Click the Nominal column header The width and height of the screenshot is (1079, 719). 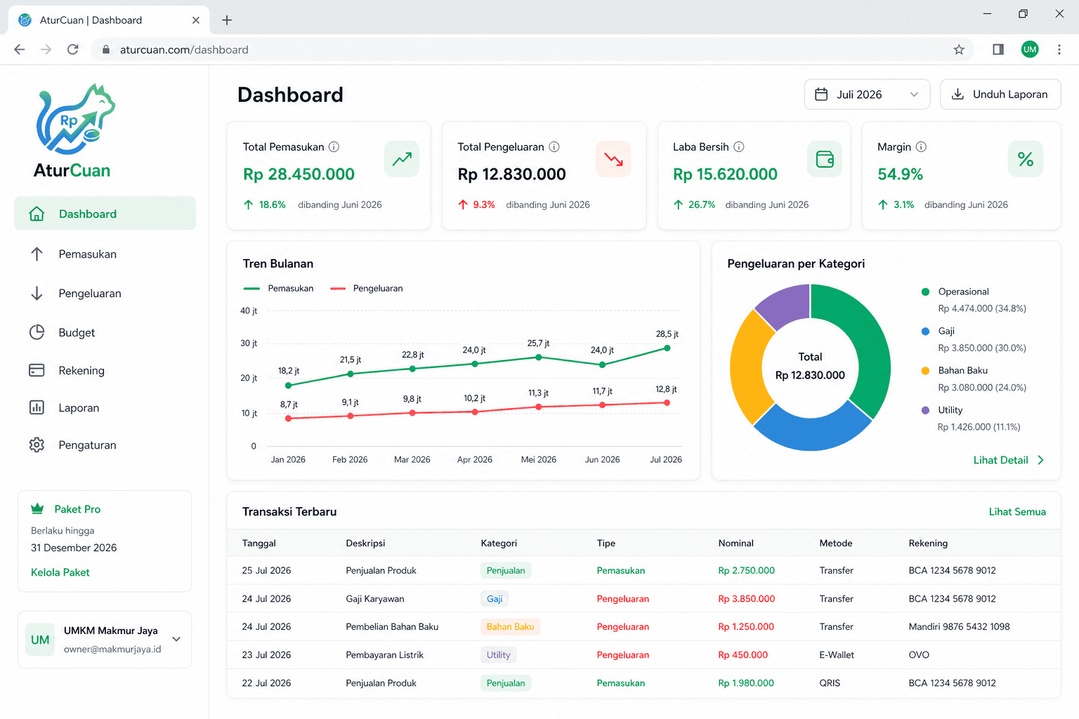click(736, 543)
